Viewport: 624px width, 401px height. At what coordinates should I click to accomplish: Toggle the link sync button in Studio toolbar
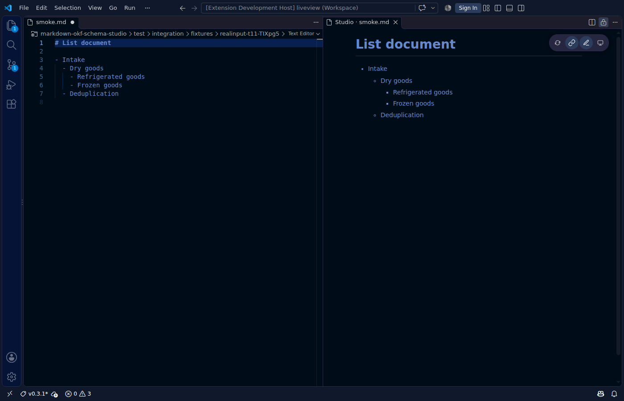point(572,43)
